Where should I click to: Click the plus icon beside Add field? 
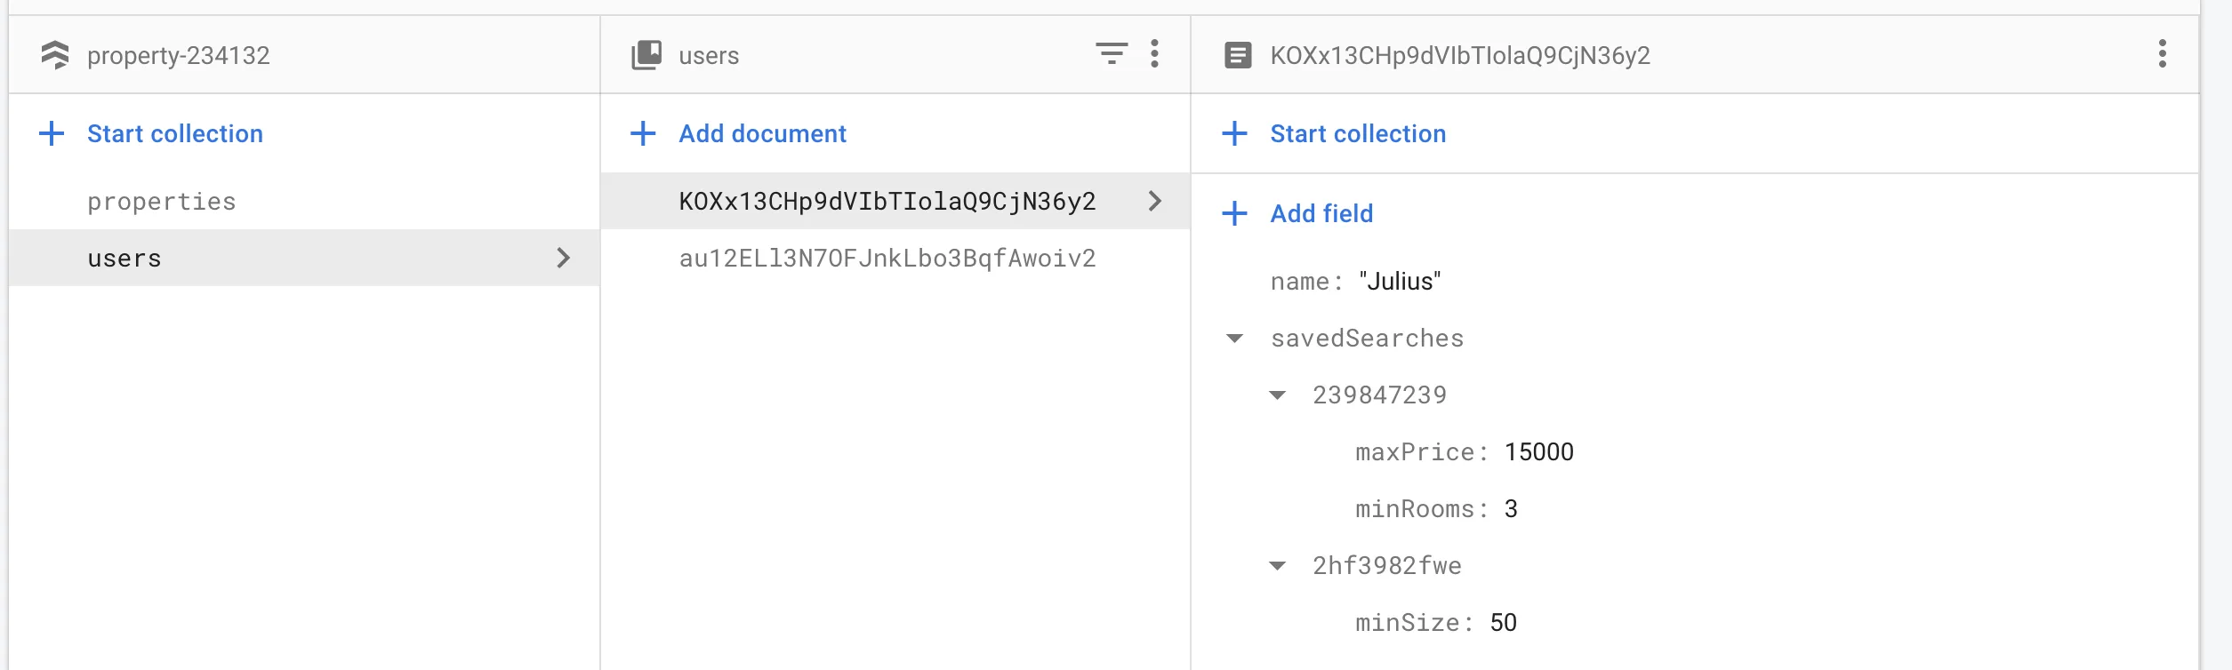point(1234,214)
